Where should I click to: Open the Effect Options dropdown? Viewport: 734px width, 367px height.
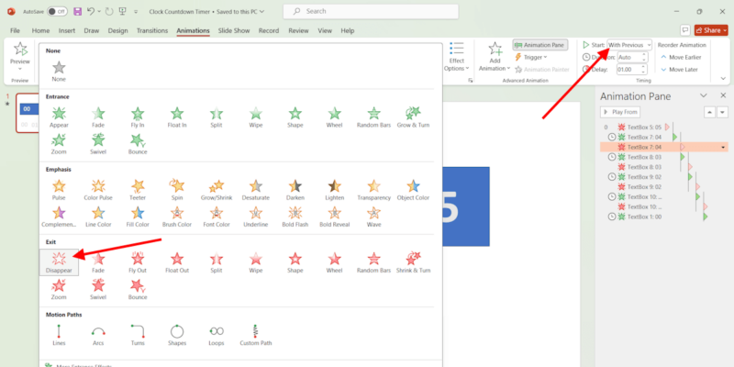click(456, 57)
